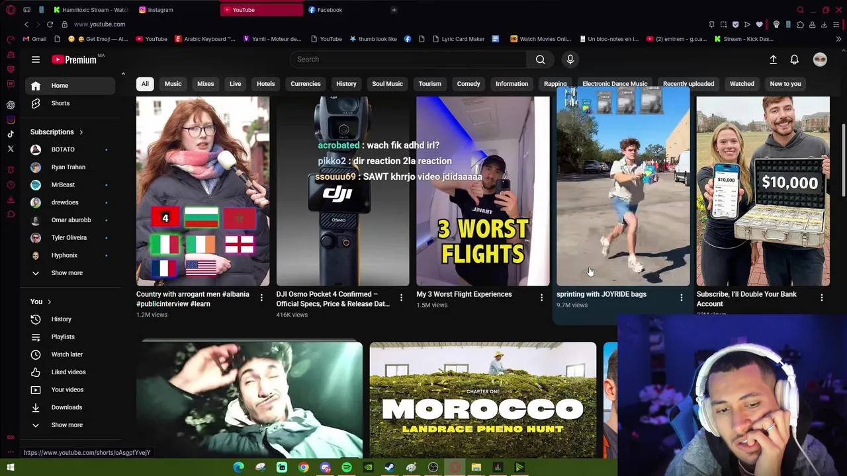
Task: Select the Mixes filter chip
Action: tap(205, 84)
